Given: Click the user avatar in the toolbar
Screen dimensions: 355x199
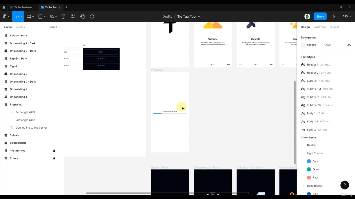Looking at the screenshot, I should [x=307, y=17].
